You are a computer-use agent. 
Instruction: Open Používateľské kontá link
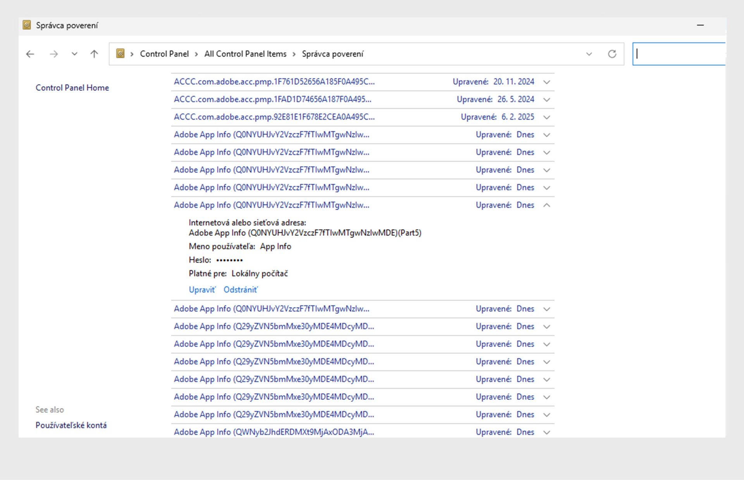(x=71, y=425)
